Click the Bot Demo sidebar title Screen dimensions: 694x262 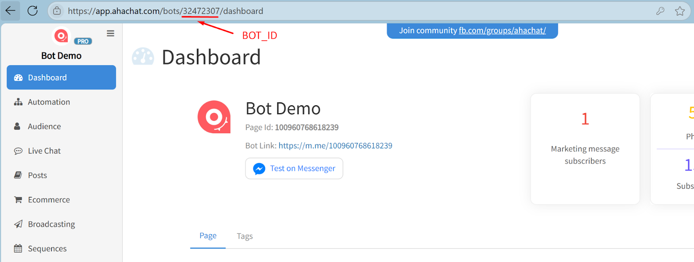coord(61,56)
